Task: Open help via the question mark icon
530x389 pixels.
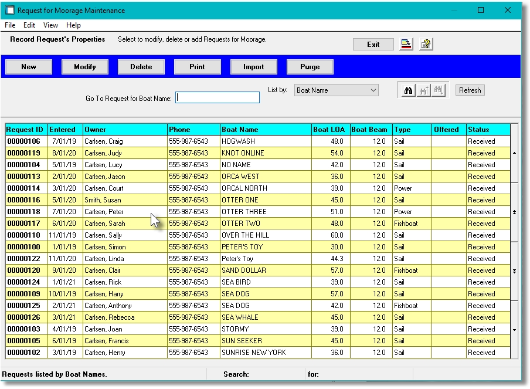Action: pyautogui.click(x=426, y=43)
